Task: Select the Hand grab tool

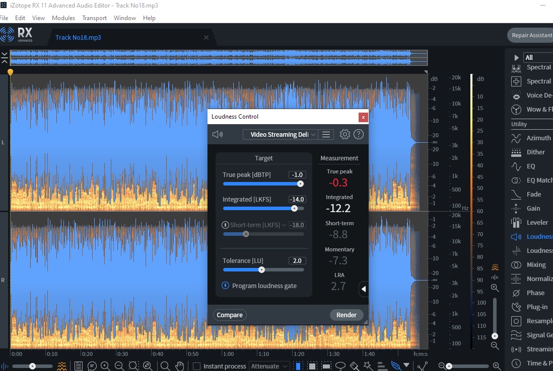Action: 180,366
